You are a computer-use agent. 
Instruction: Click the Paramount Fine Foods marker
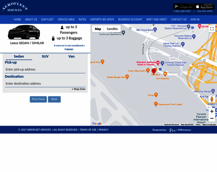[x=156, y=104]
